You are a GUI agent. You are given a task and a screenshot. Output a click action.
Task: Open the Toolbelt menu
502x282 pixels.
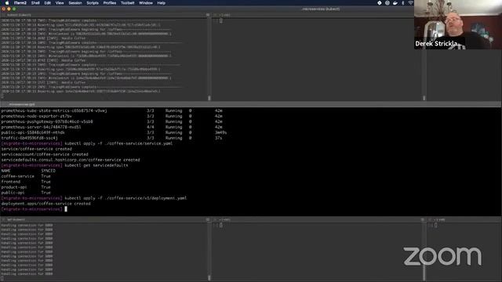click(127, 3)
